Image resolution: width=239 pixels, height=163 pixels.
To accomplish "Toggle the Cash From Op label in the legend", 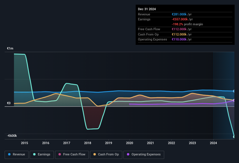I will pos(108,155).
